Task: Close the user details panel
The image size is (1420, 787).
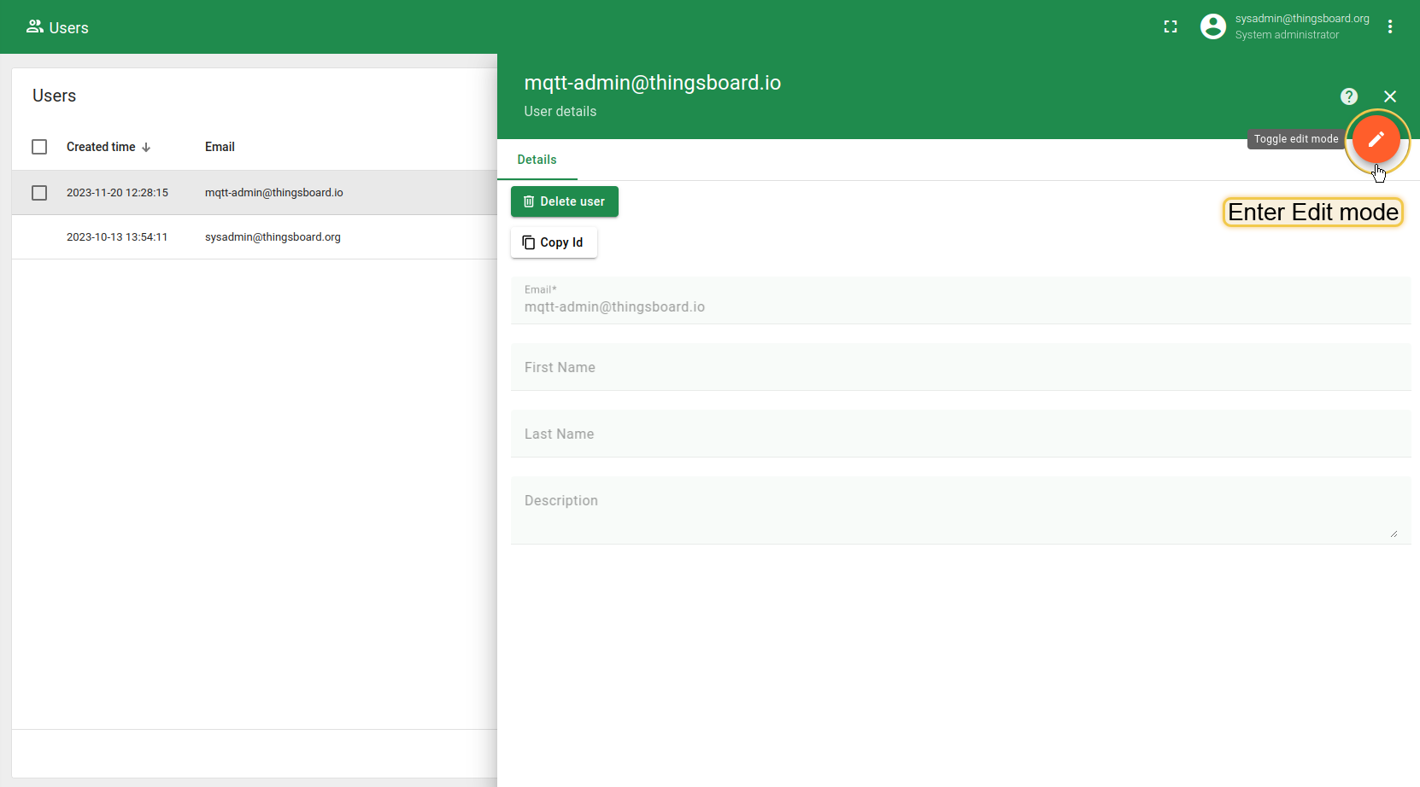Action: pos(1390,96)
